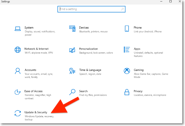Open the Personalization paintbrush icon
Screen dimensions: 185x126
click(72, 50)
